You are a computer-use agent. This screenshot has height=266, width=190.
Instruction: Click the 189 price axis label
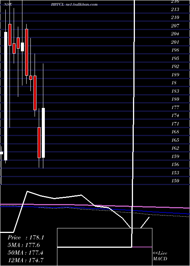[x=175, y=74]
